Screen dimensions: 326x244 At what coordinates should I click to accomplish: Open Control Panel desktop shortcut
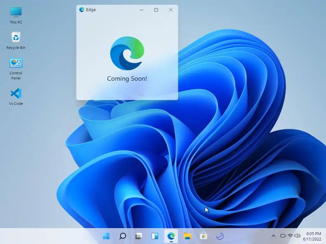click(16, 69)
